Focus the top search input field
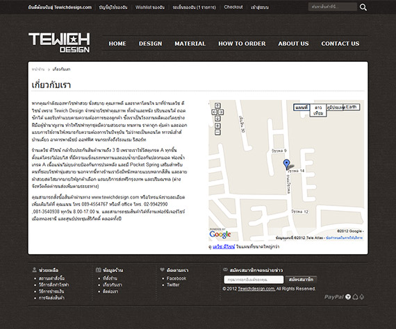 (x=333, y=7)
